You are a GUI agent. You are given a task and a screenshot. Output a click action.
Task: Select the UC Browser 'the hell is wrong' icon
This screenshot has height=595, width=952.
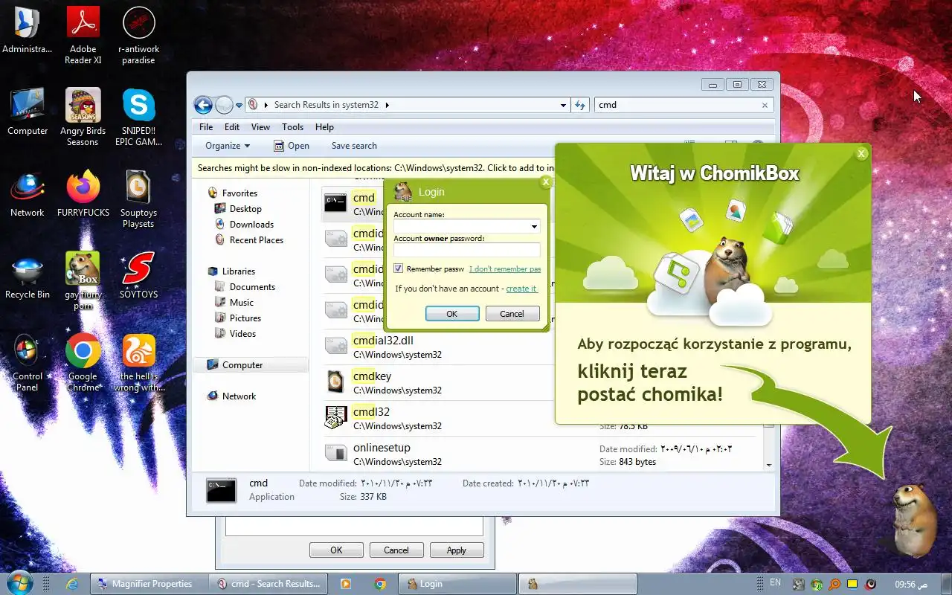tap(138, 362)
